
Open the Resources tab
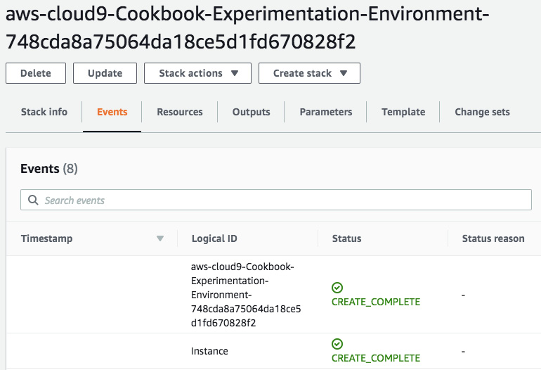180,112
